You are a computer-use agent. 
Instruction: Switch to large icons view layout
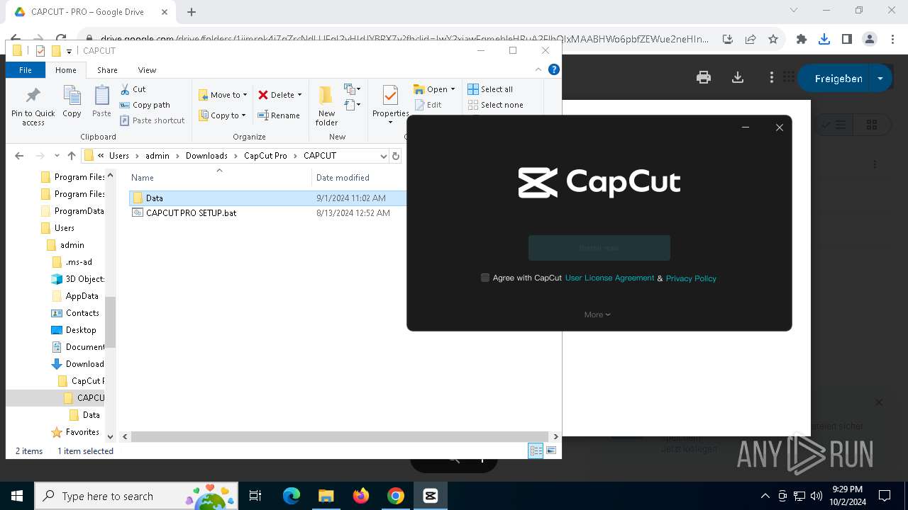(551, 450)
